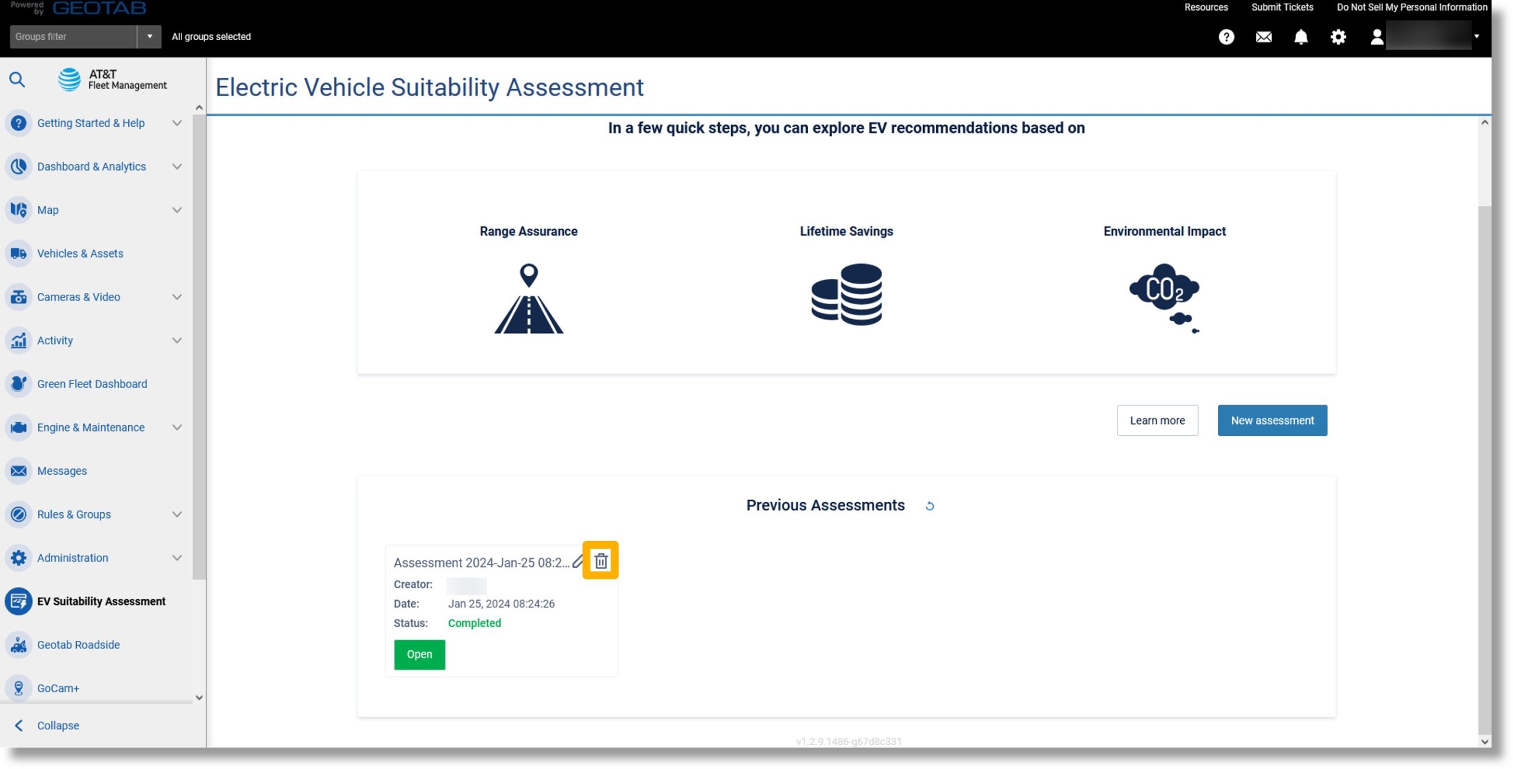Click the notifications bell icon
Screen dimensions: 1513x769
point(1300,36)
